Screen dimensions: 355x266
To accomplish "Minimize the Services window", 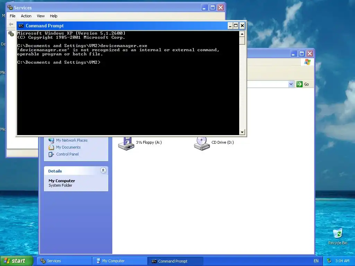I will [x=204, y=8].
